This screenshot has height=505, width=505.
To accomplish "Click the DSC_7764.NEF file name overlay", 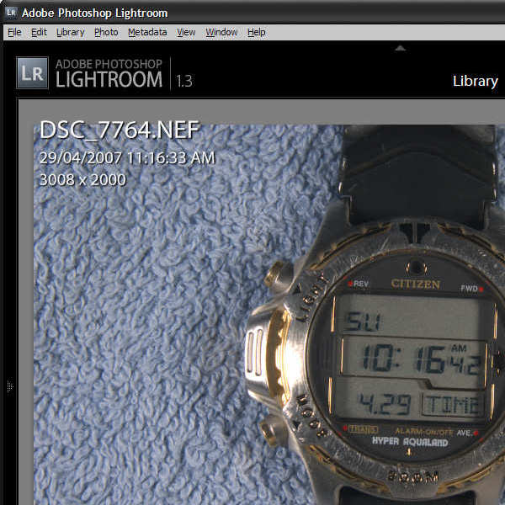I will tap(120, 130).
